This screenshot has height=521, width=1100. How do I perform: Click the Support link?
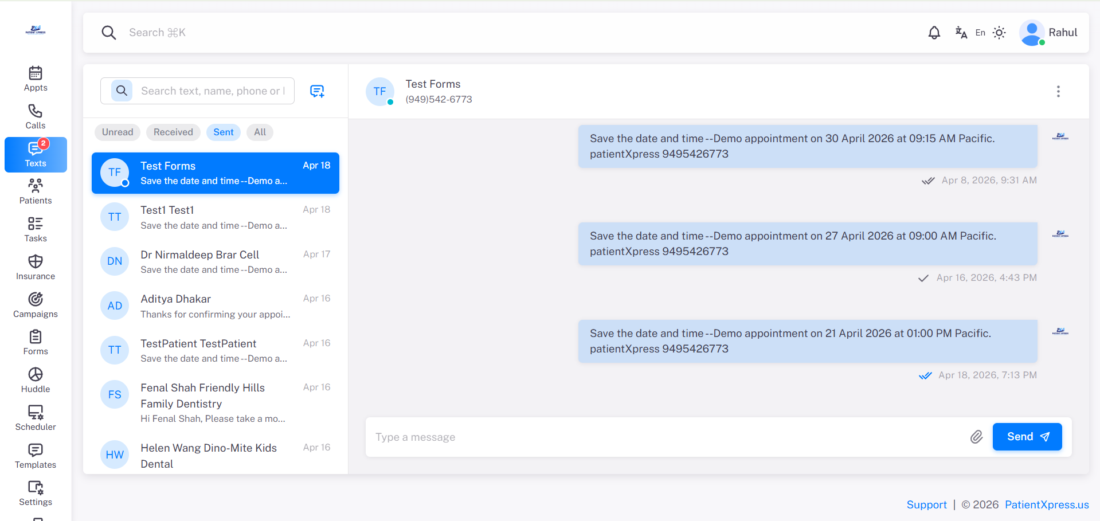pos(926,504)
